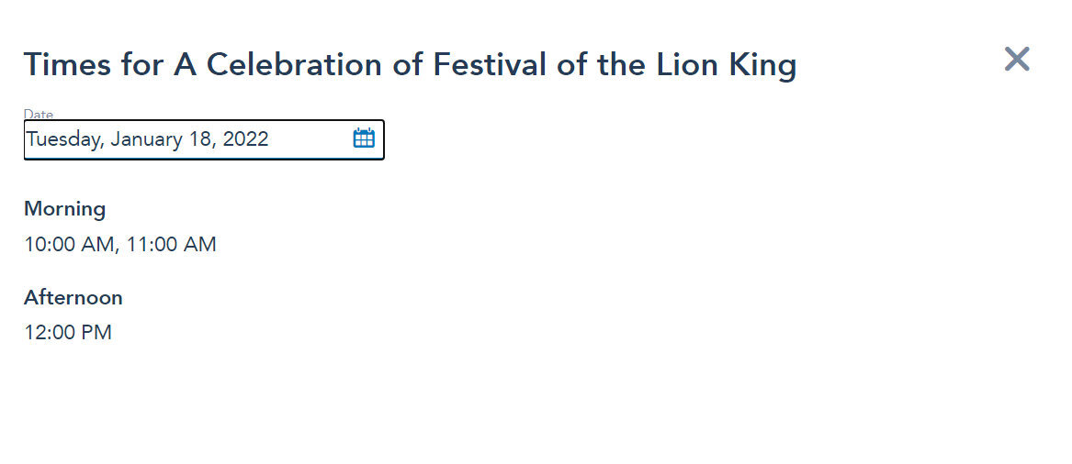Click PM in the afternoon show time

tap(96, 333)
